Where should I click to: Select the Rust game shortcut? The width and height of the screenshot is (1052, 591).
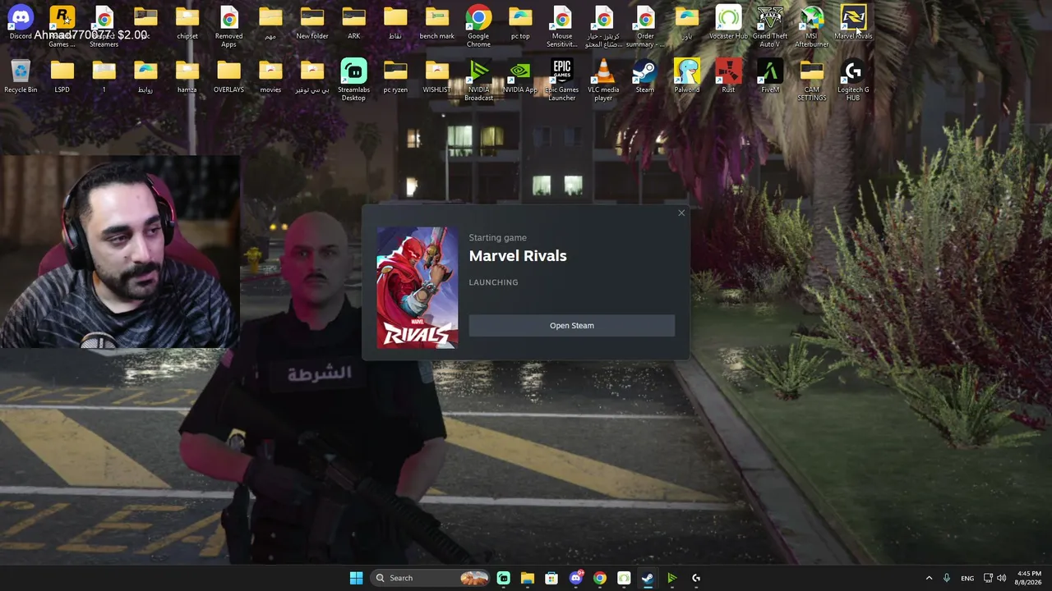[x=728, y=76]
